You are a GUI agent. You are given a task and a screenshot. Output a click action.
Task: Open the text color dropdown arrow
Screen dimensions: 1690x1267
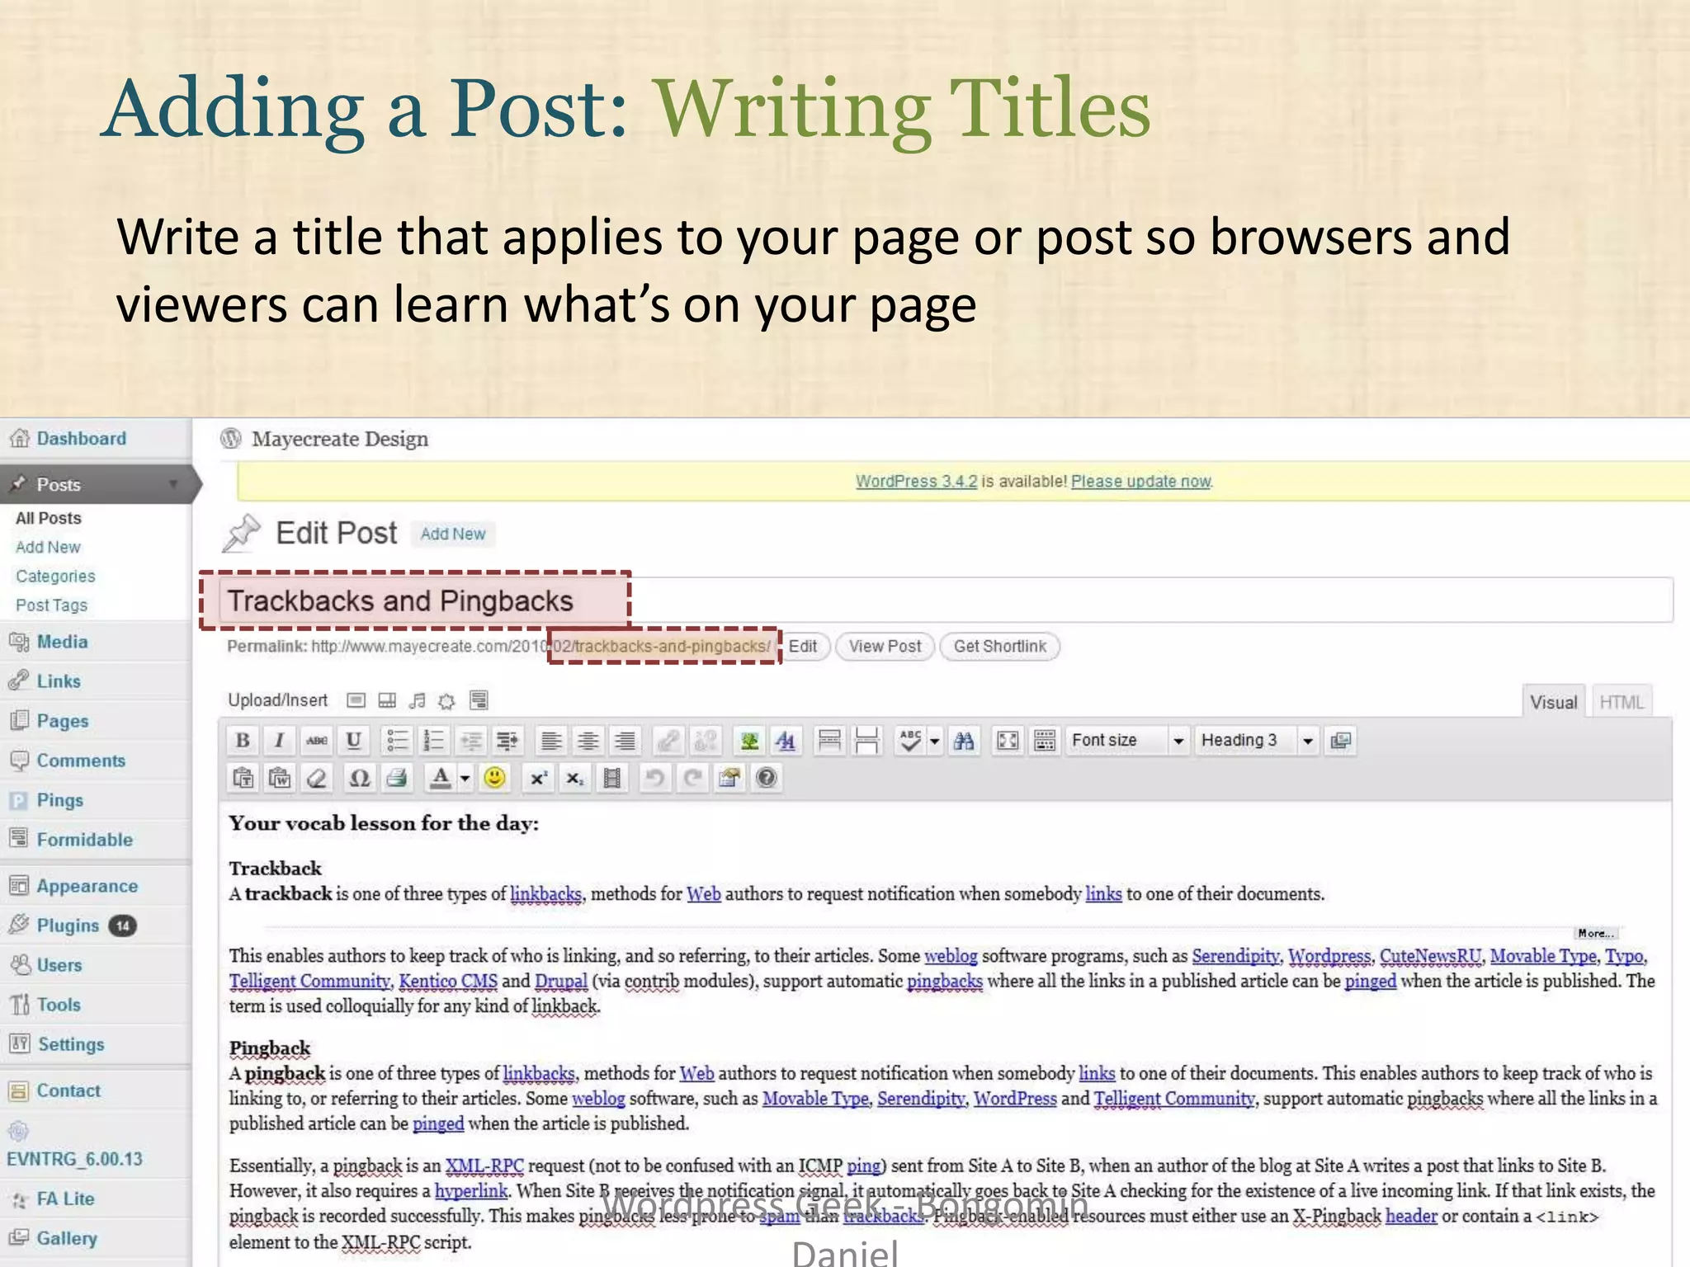465,777
